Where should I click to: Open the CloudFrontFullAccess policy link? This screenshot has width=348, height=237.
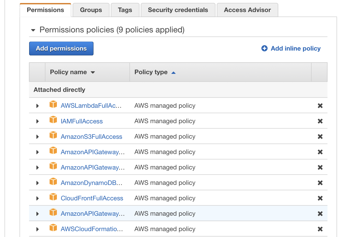[x=92, y=198]
